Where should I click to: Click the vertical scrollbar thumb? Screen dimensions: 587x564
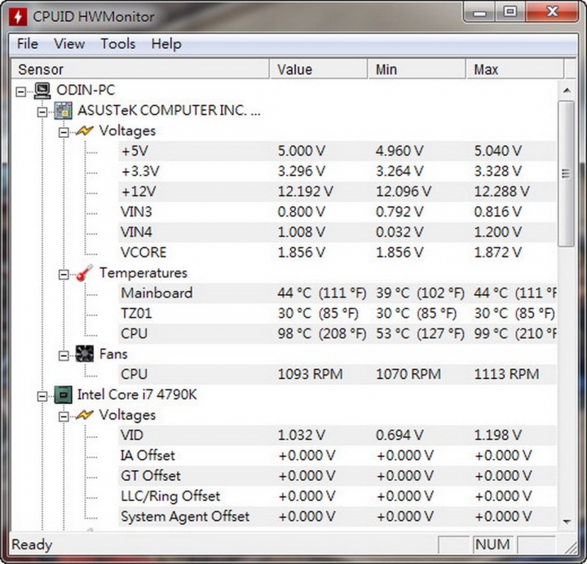(x=566, y=174)
